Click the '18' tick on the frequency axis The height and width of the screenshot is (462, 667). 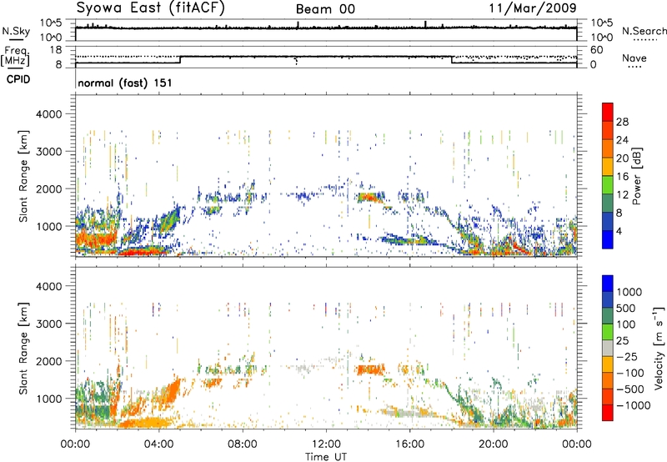point(56,50)
